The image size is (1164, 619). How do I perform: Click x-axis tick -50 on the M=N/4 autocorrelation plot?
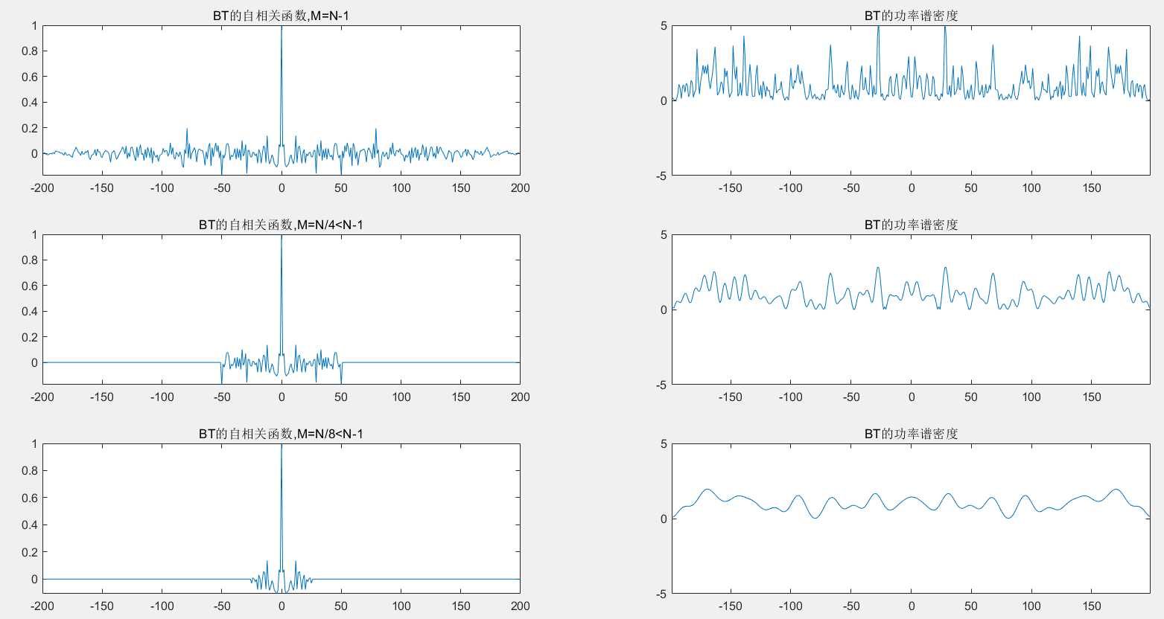click(x=222, y=397)
